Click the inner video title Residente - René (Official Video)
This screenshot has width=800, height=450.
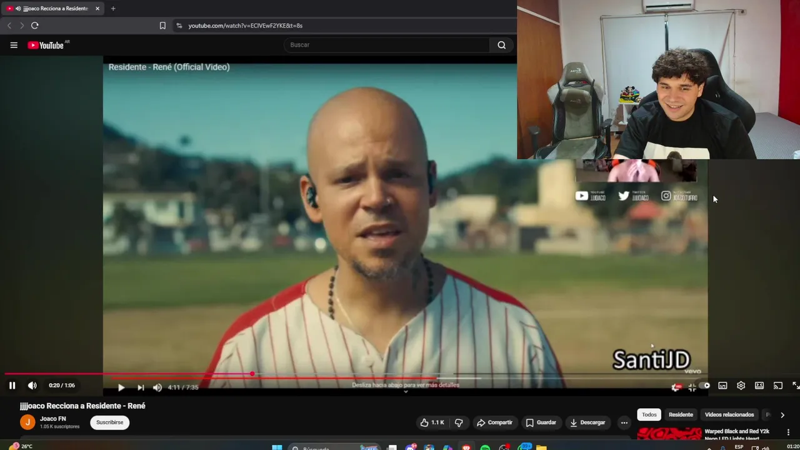click(169, 67)
